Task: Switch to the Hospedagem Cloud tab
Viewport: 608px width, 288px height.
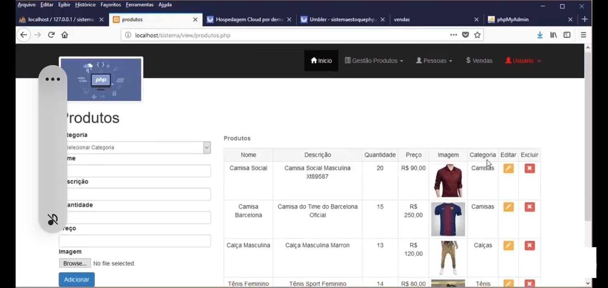Action: pyautogui.click(x=250, y=19)
